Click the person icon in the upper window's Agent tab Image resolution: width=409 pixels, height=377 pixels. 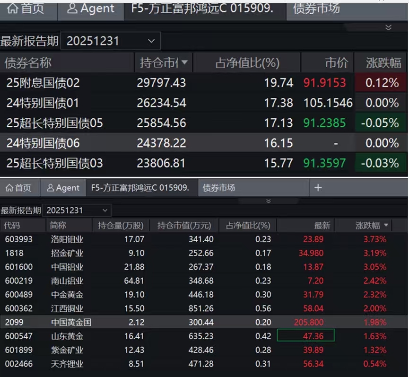point(72,9)
